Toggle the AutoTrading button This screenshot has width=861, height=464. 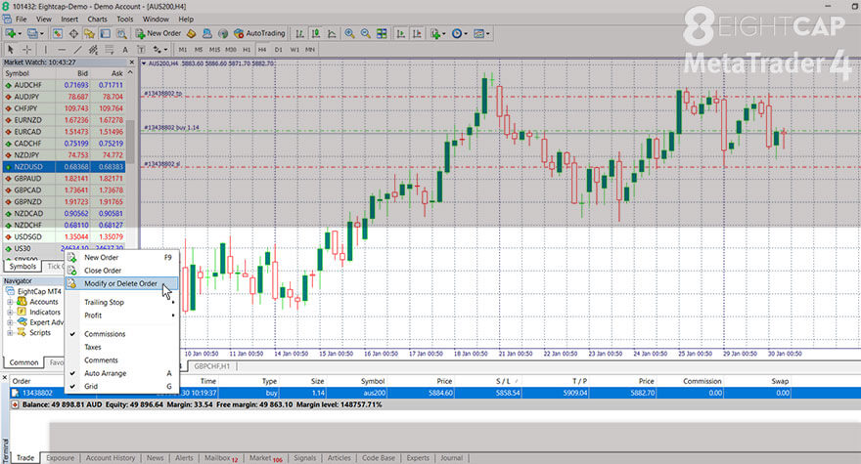pos(259,33)
